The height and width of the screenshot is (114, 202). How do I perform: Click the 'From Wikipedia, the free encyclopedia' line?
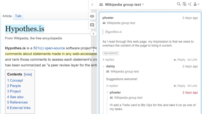33,38
